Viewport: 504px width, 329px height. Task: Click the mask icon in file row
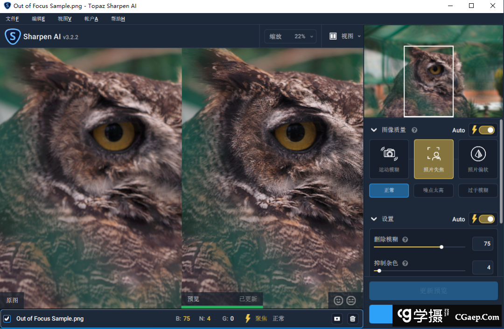click(x=337, y=319)
